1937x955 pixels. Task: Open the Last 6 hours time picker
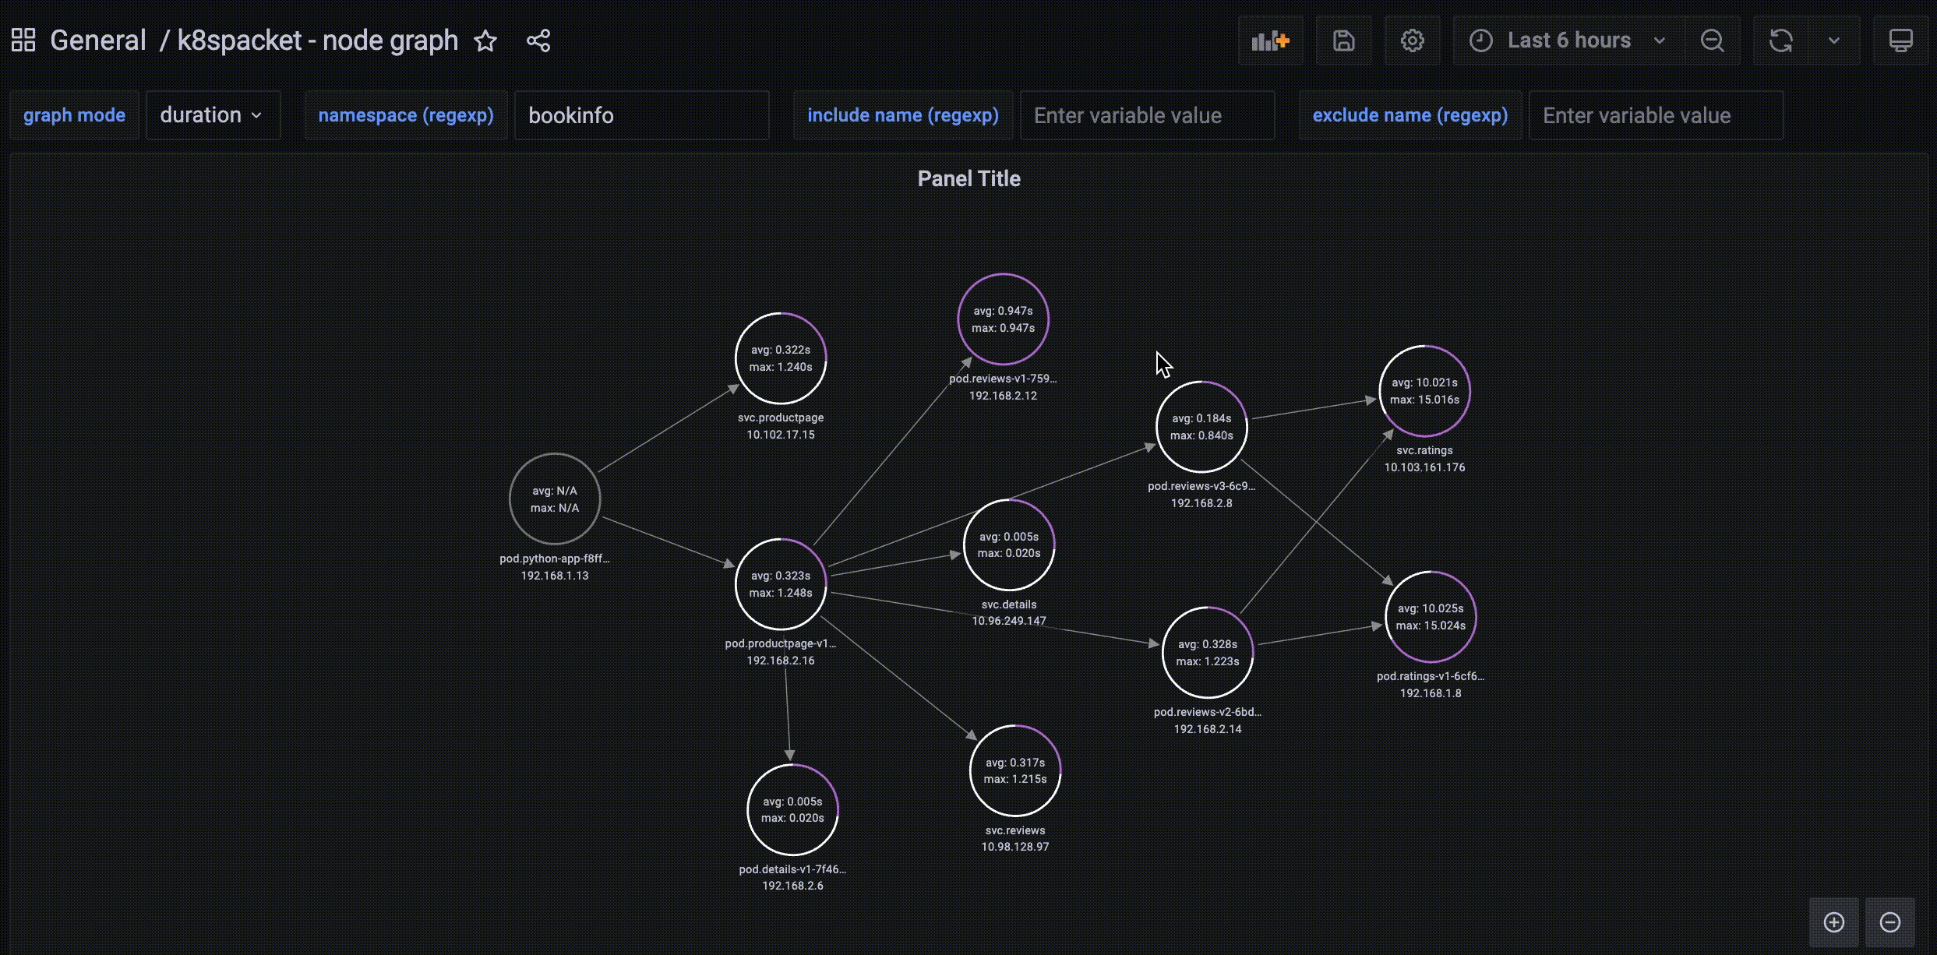pos(1568,41)
